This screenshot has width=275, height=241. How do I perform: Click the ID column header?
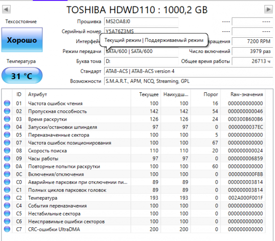tap(19, 94)
